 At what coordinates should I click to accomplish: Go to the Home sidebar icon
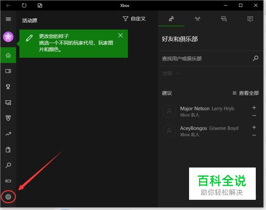pyautogui.click(x=8, y=55)
